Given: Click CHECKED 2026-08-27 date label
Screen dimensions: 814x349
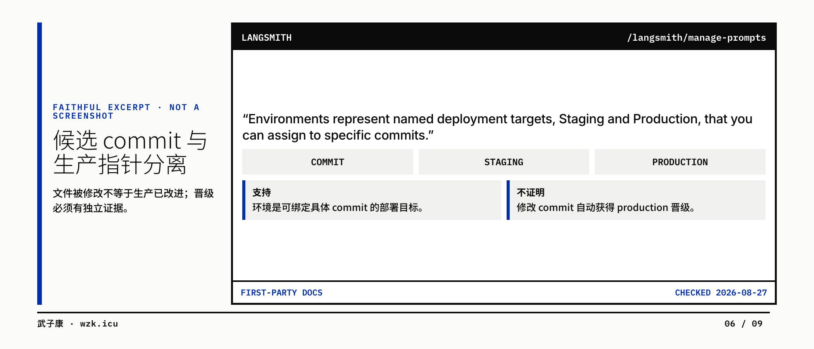Looking at the screenshot, I should point(721,293).
